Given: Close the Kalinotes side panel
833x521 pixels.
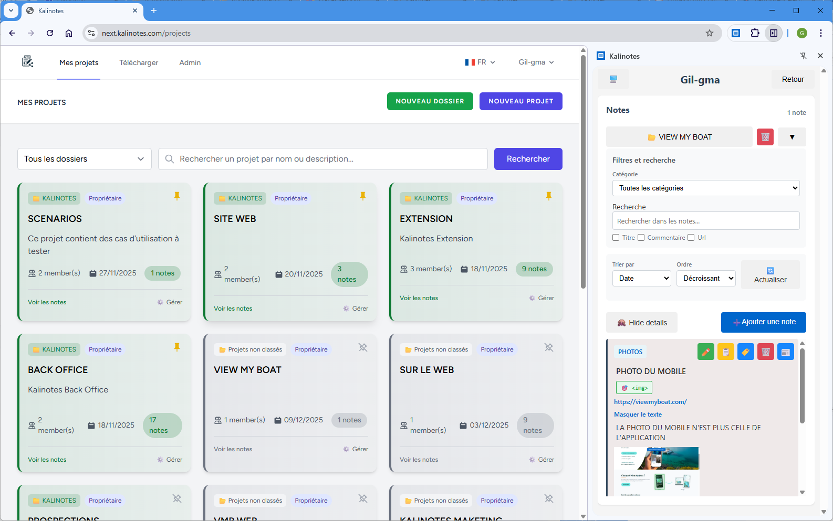Looking at the screenshot, I should click(x=820, y=56).
